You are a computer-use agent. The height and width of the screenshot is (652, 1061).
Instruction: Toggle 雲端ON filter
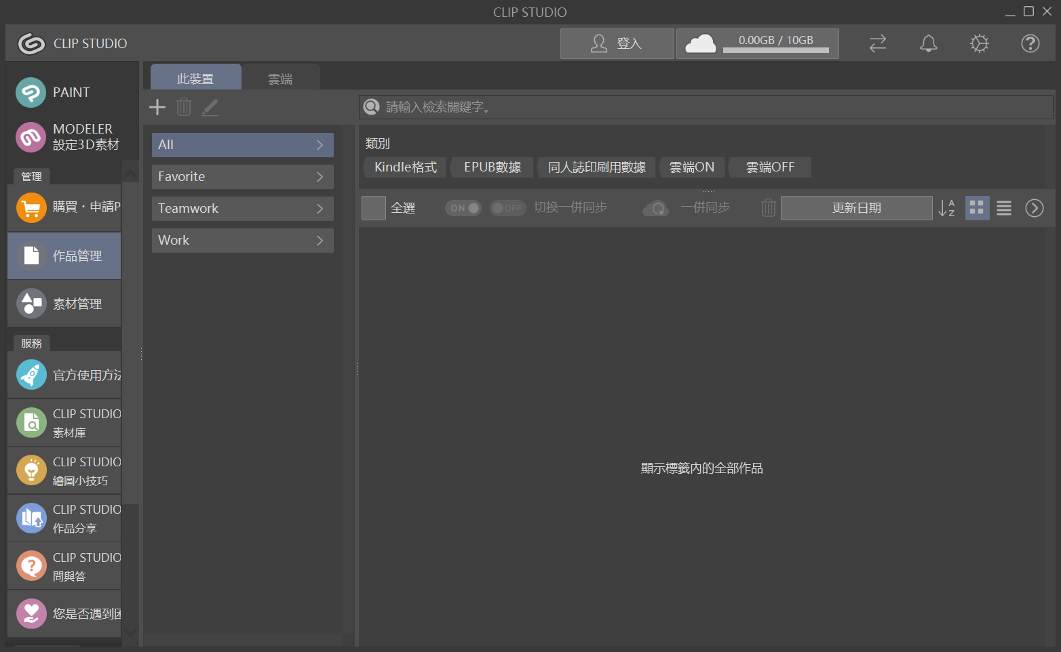692,167
